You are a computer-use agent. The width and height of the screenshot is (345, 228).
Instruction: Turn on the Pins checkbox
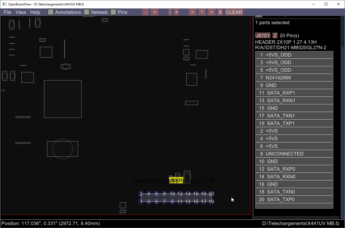click(x=113, y=12)
